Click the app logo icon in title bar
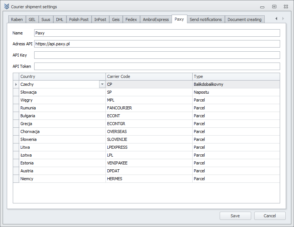294x227 pixels. click(x=6, y=6)
